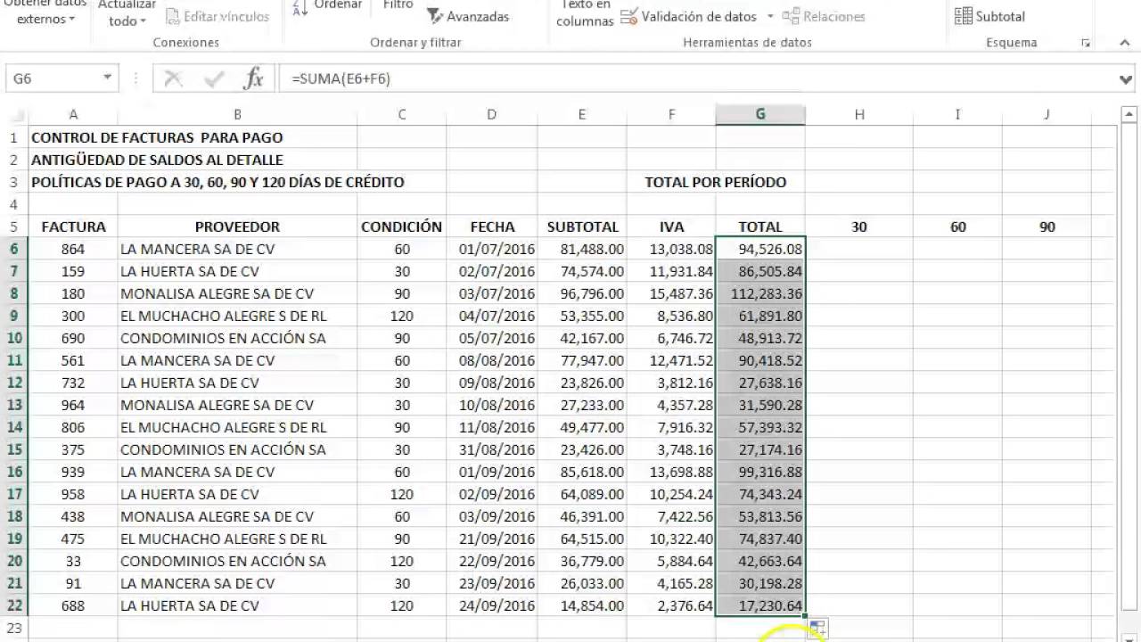Open the Auto Fill Options icon
The width and height of the screenshot is (1141, 642).
click(817, 628)
